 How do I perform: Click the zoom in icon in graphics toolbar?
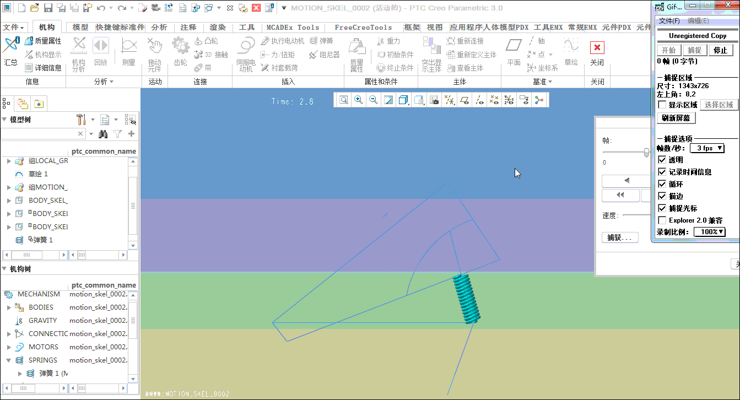coord(359,100)
